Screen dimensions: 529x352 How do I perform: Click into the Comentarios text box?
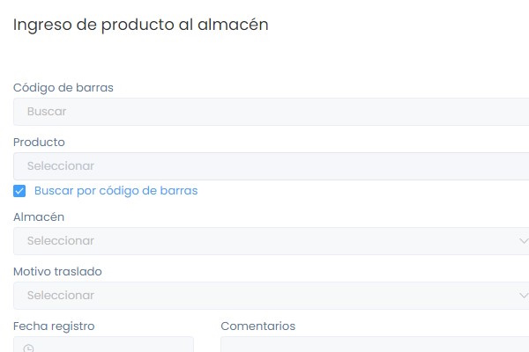pos(370,345)
